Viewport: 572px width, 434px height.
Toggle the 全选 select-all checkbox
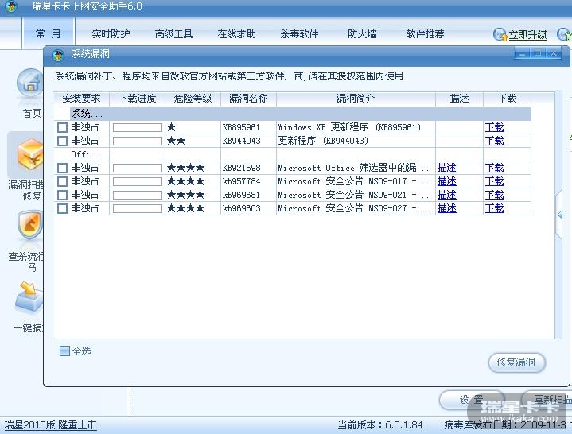[64, 351]
